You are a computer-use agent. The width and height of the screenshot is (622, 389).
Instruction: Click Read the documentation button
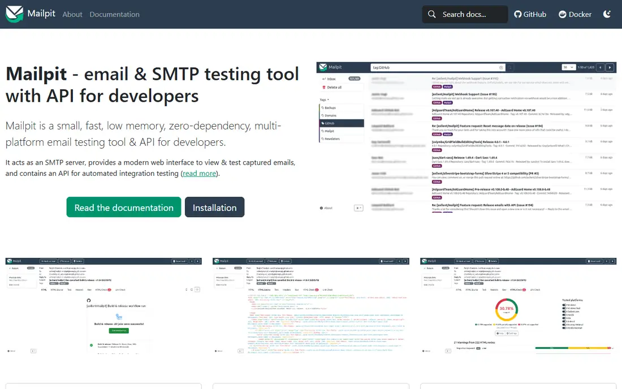click(124, 207)
